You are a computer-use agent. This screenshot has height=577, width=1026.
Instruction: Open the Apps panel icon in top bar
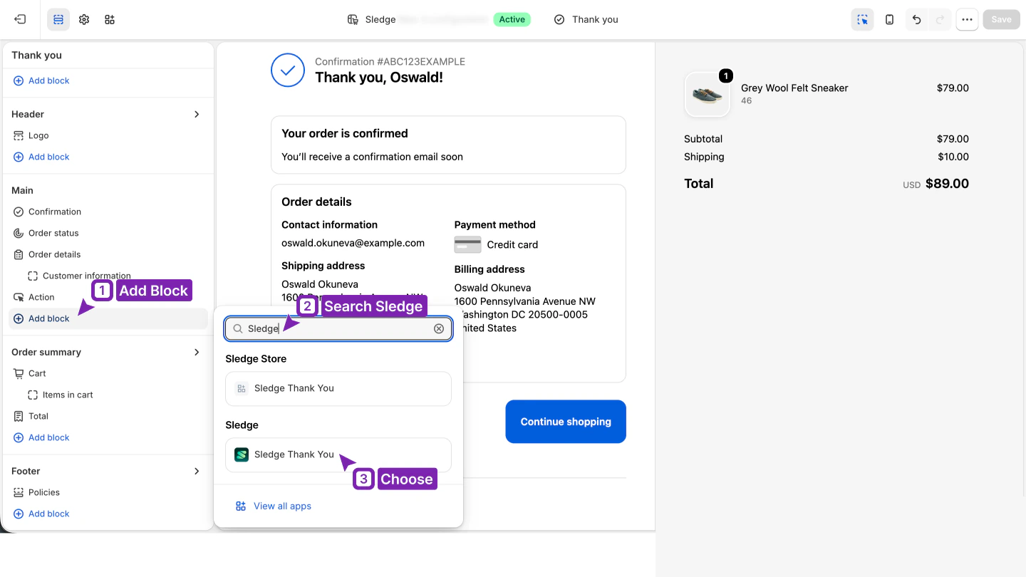pos(110,19)
